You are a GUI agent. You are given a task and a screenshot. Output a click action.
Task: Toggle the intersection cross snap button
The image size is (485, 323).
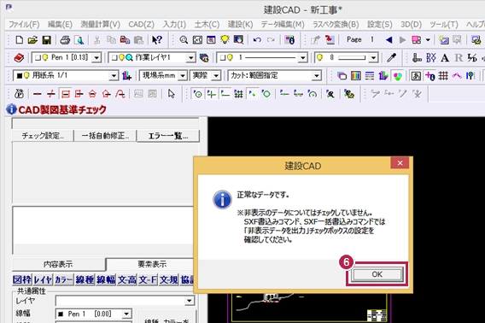pos(211,94)
